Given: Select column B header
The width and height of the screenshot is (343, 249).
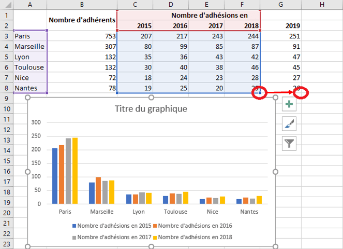Looking at the screenshot, I should [x=82, y=4].
